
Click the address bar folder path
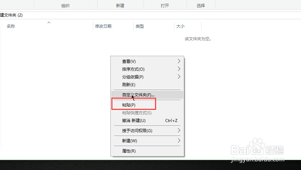point(11,15)
